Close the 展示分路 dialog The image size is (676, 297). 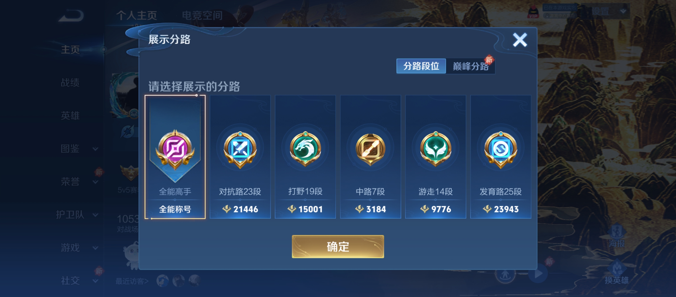(x=520, y=40)
